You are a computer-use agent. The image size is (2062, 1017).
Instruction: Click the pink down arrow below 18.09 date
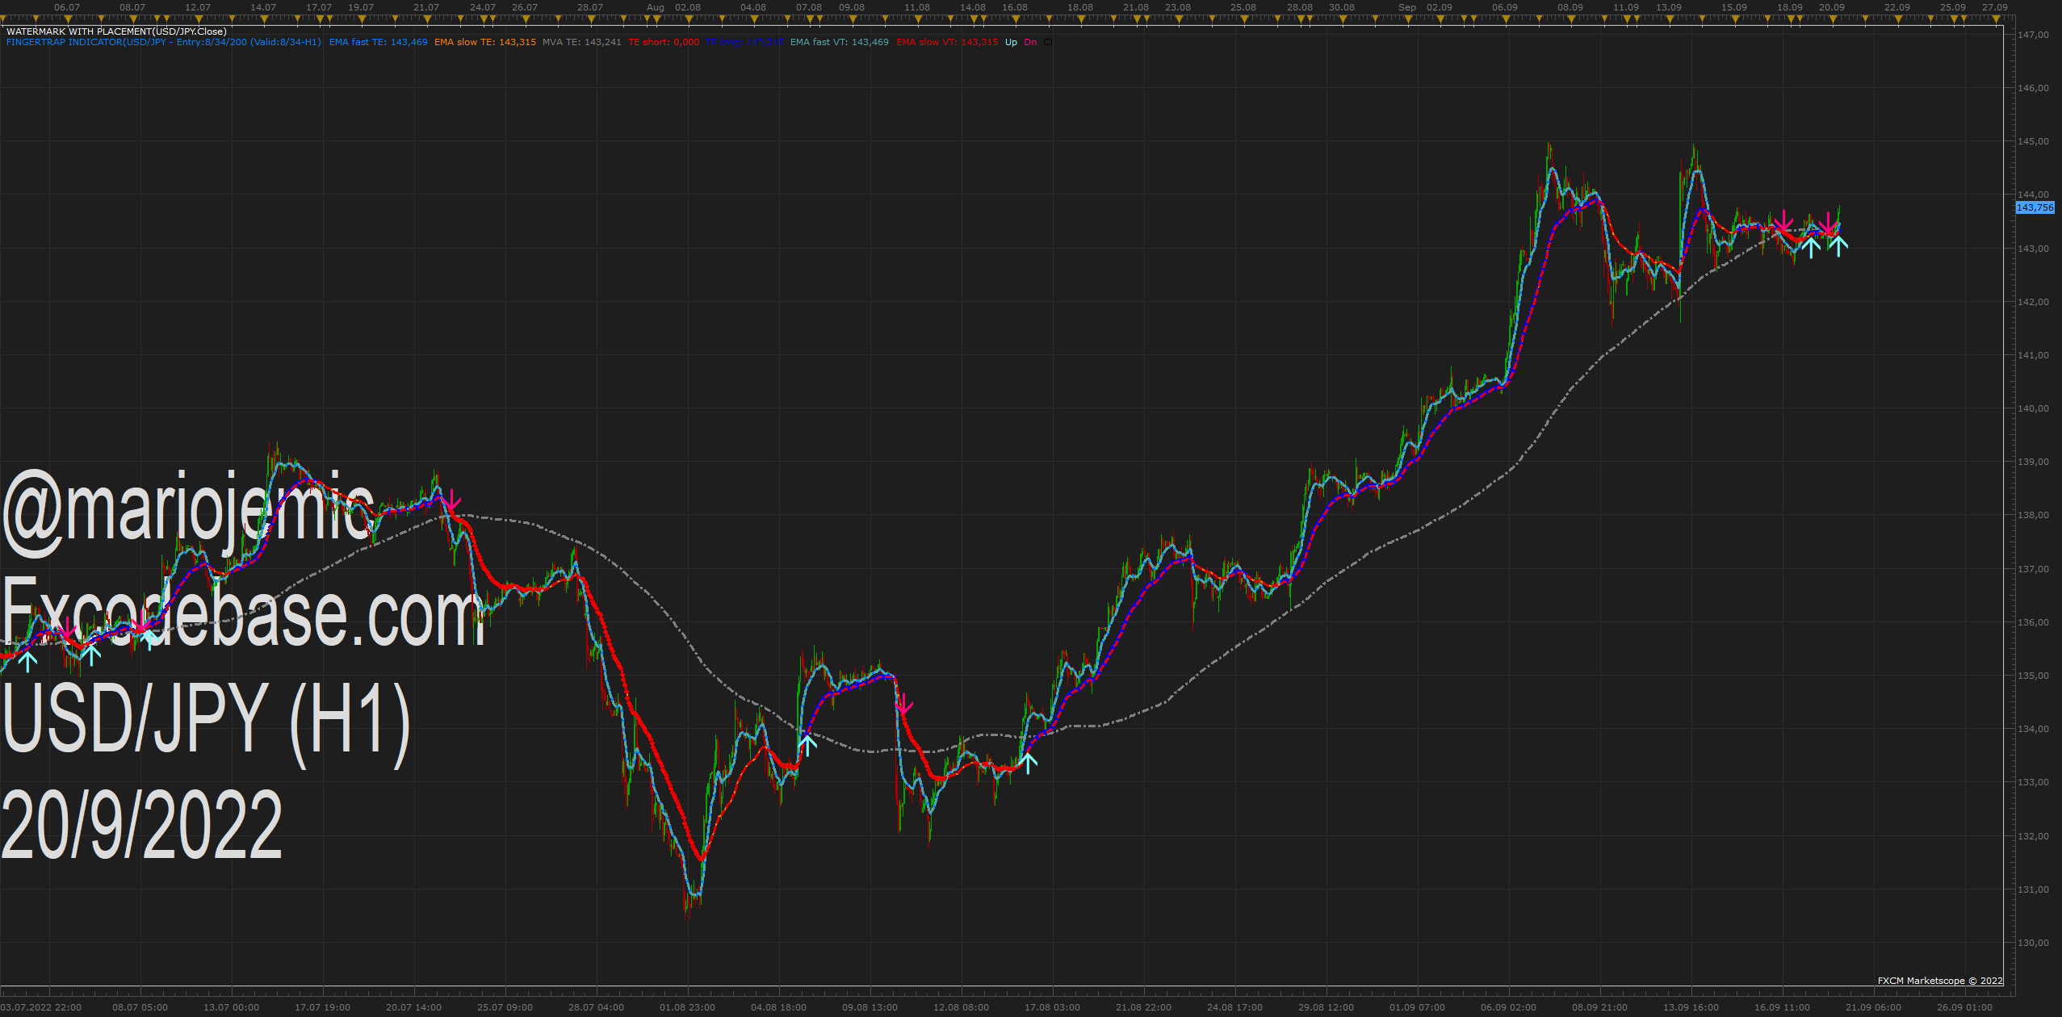1783,221
